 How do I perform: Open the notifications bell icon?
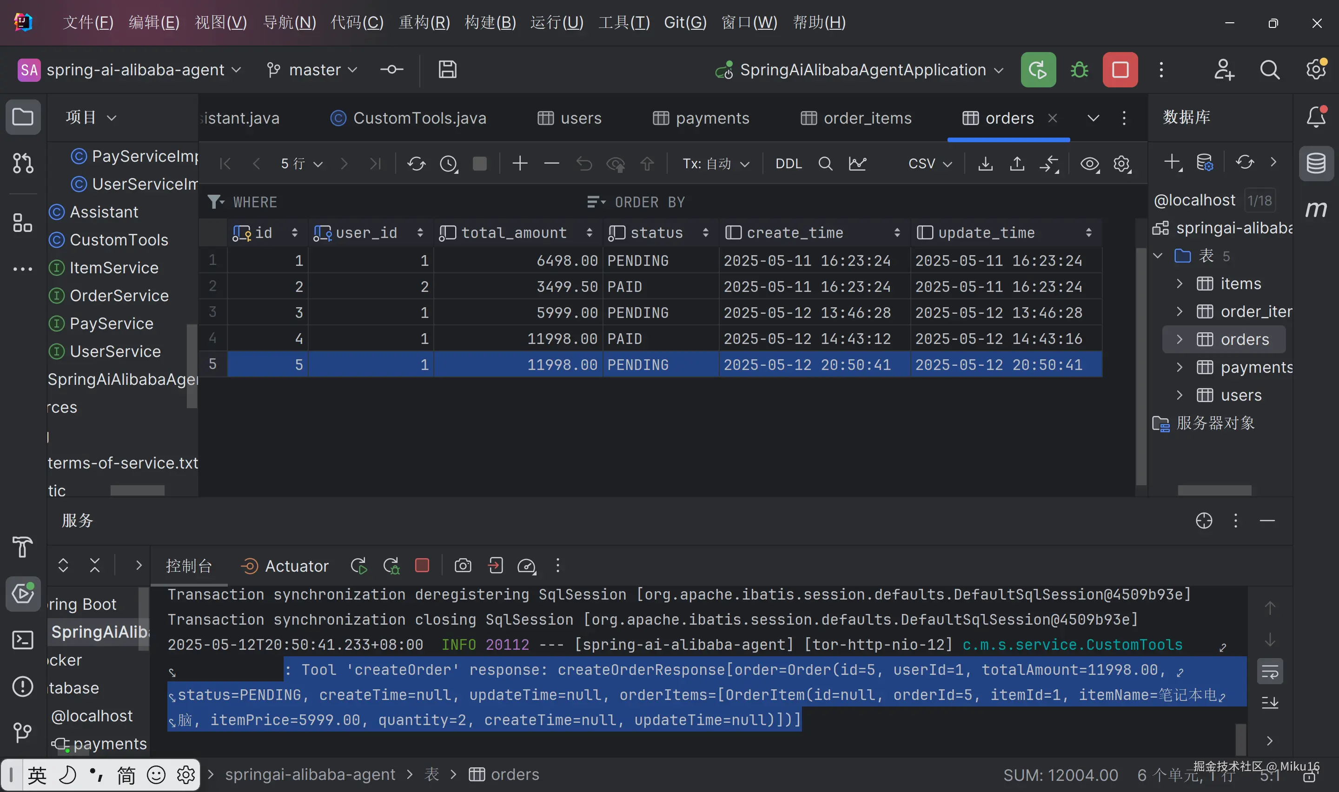pos(1315,117)
